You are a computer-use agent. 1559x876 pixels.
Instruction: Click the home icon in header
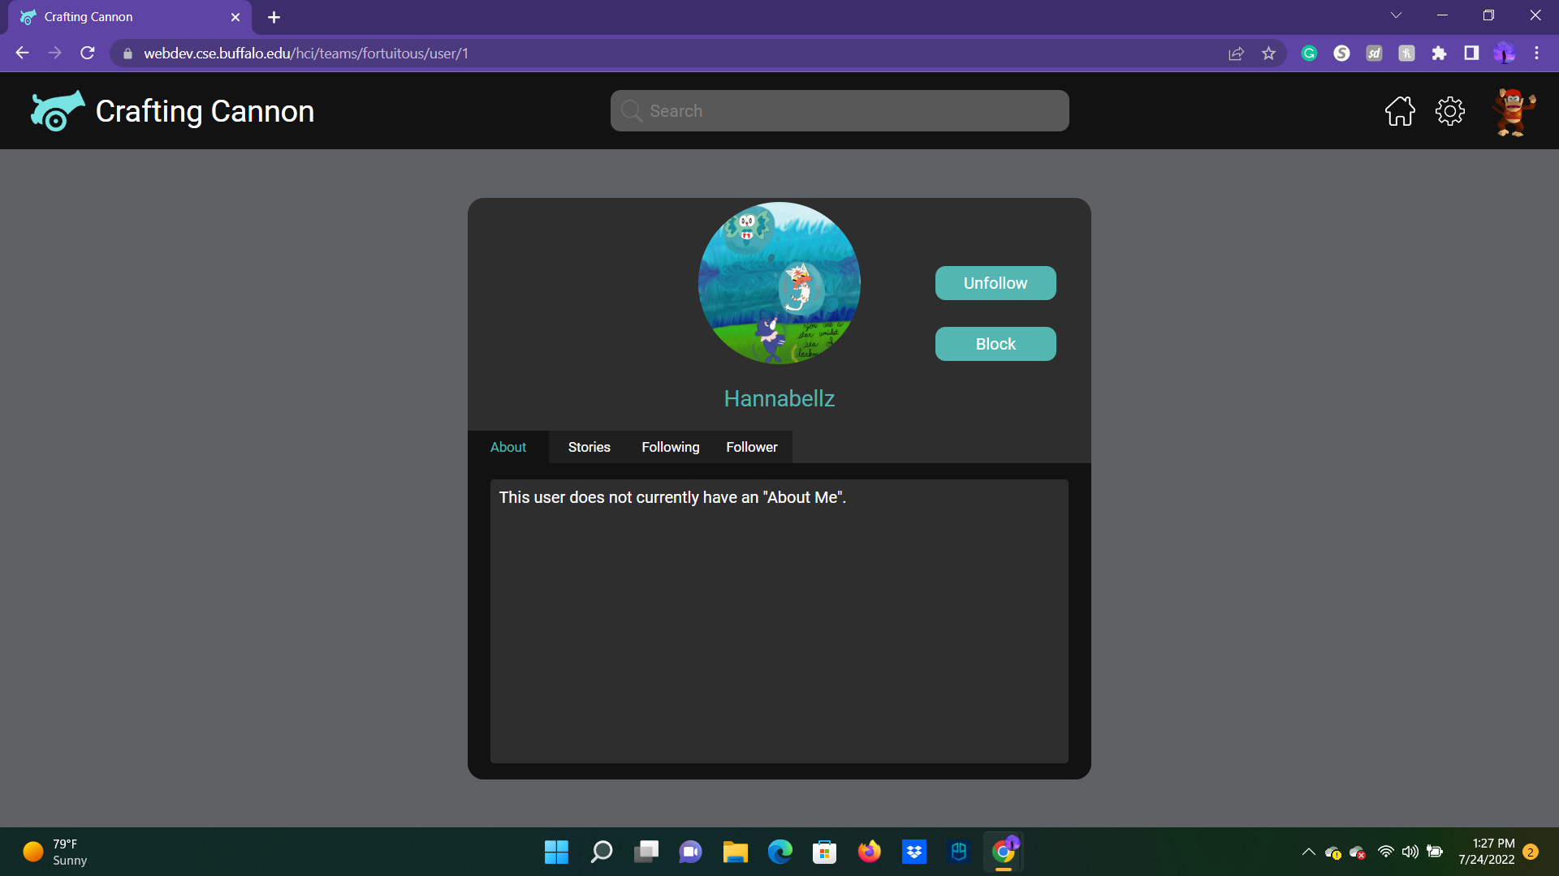(1400, 111)
